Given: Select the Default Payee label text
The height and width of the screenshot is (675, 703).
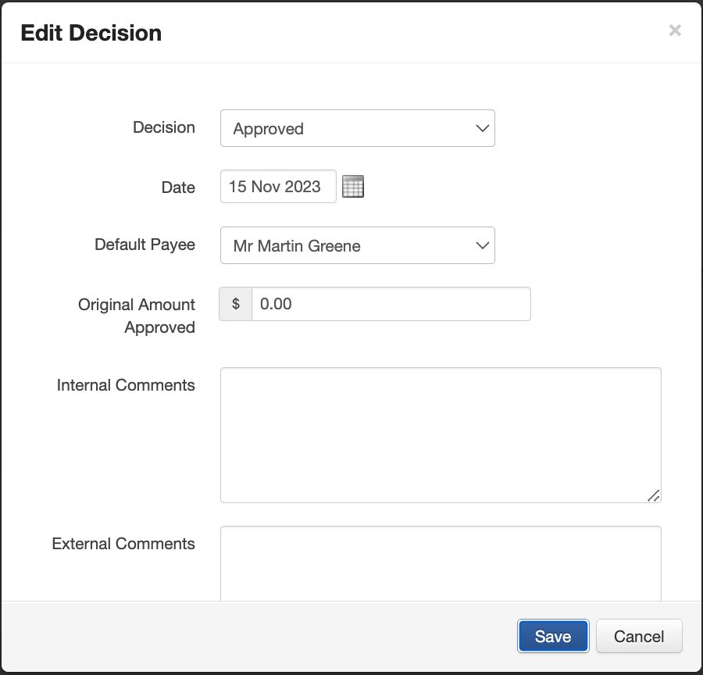Looking at the screenshot, I should 145,245.
